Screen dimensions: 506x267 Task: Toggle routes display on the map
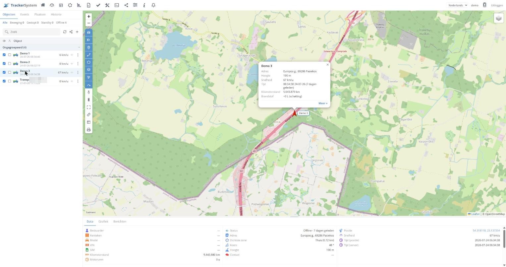click(88, 55)
